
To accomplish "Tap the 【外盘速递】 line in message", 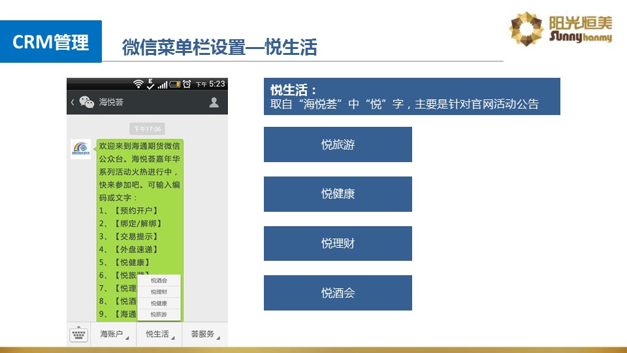I will [129, 249].
